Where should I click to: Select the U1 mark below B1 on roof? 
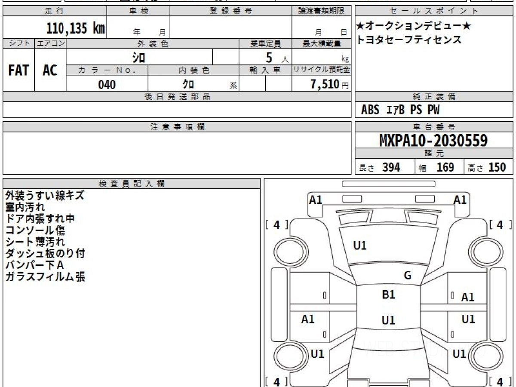click(x=388, y=320)
